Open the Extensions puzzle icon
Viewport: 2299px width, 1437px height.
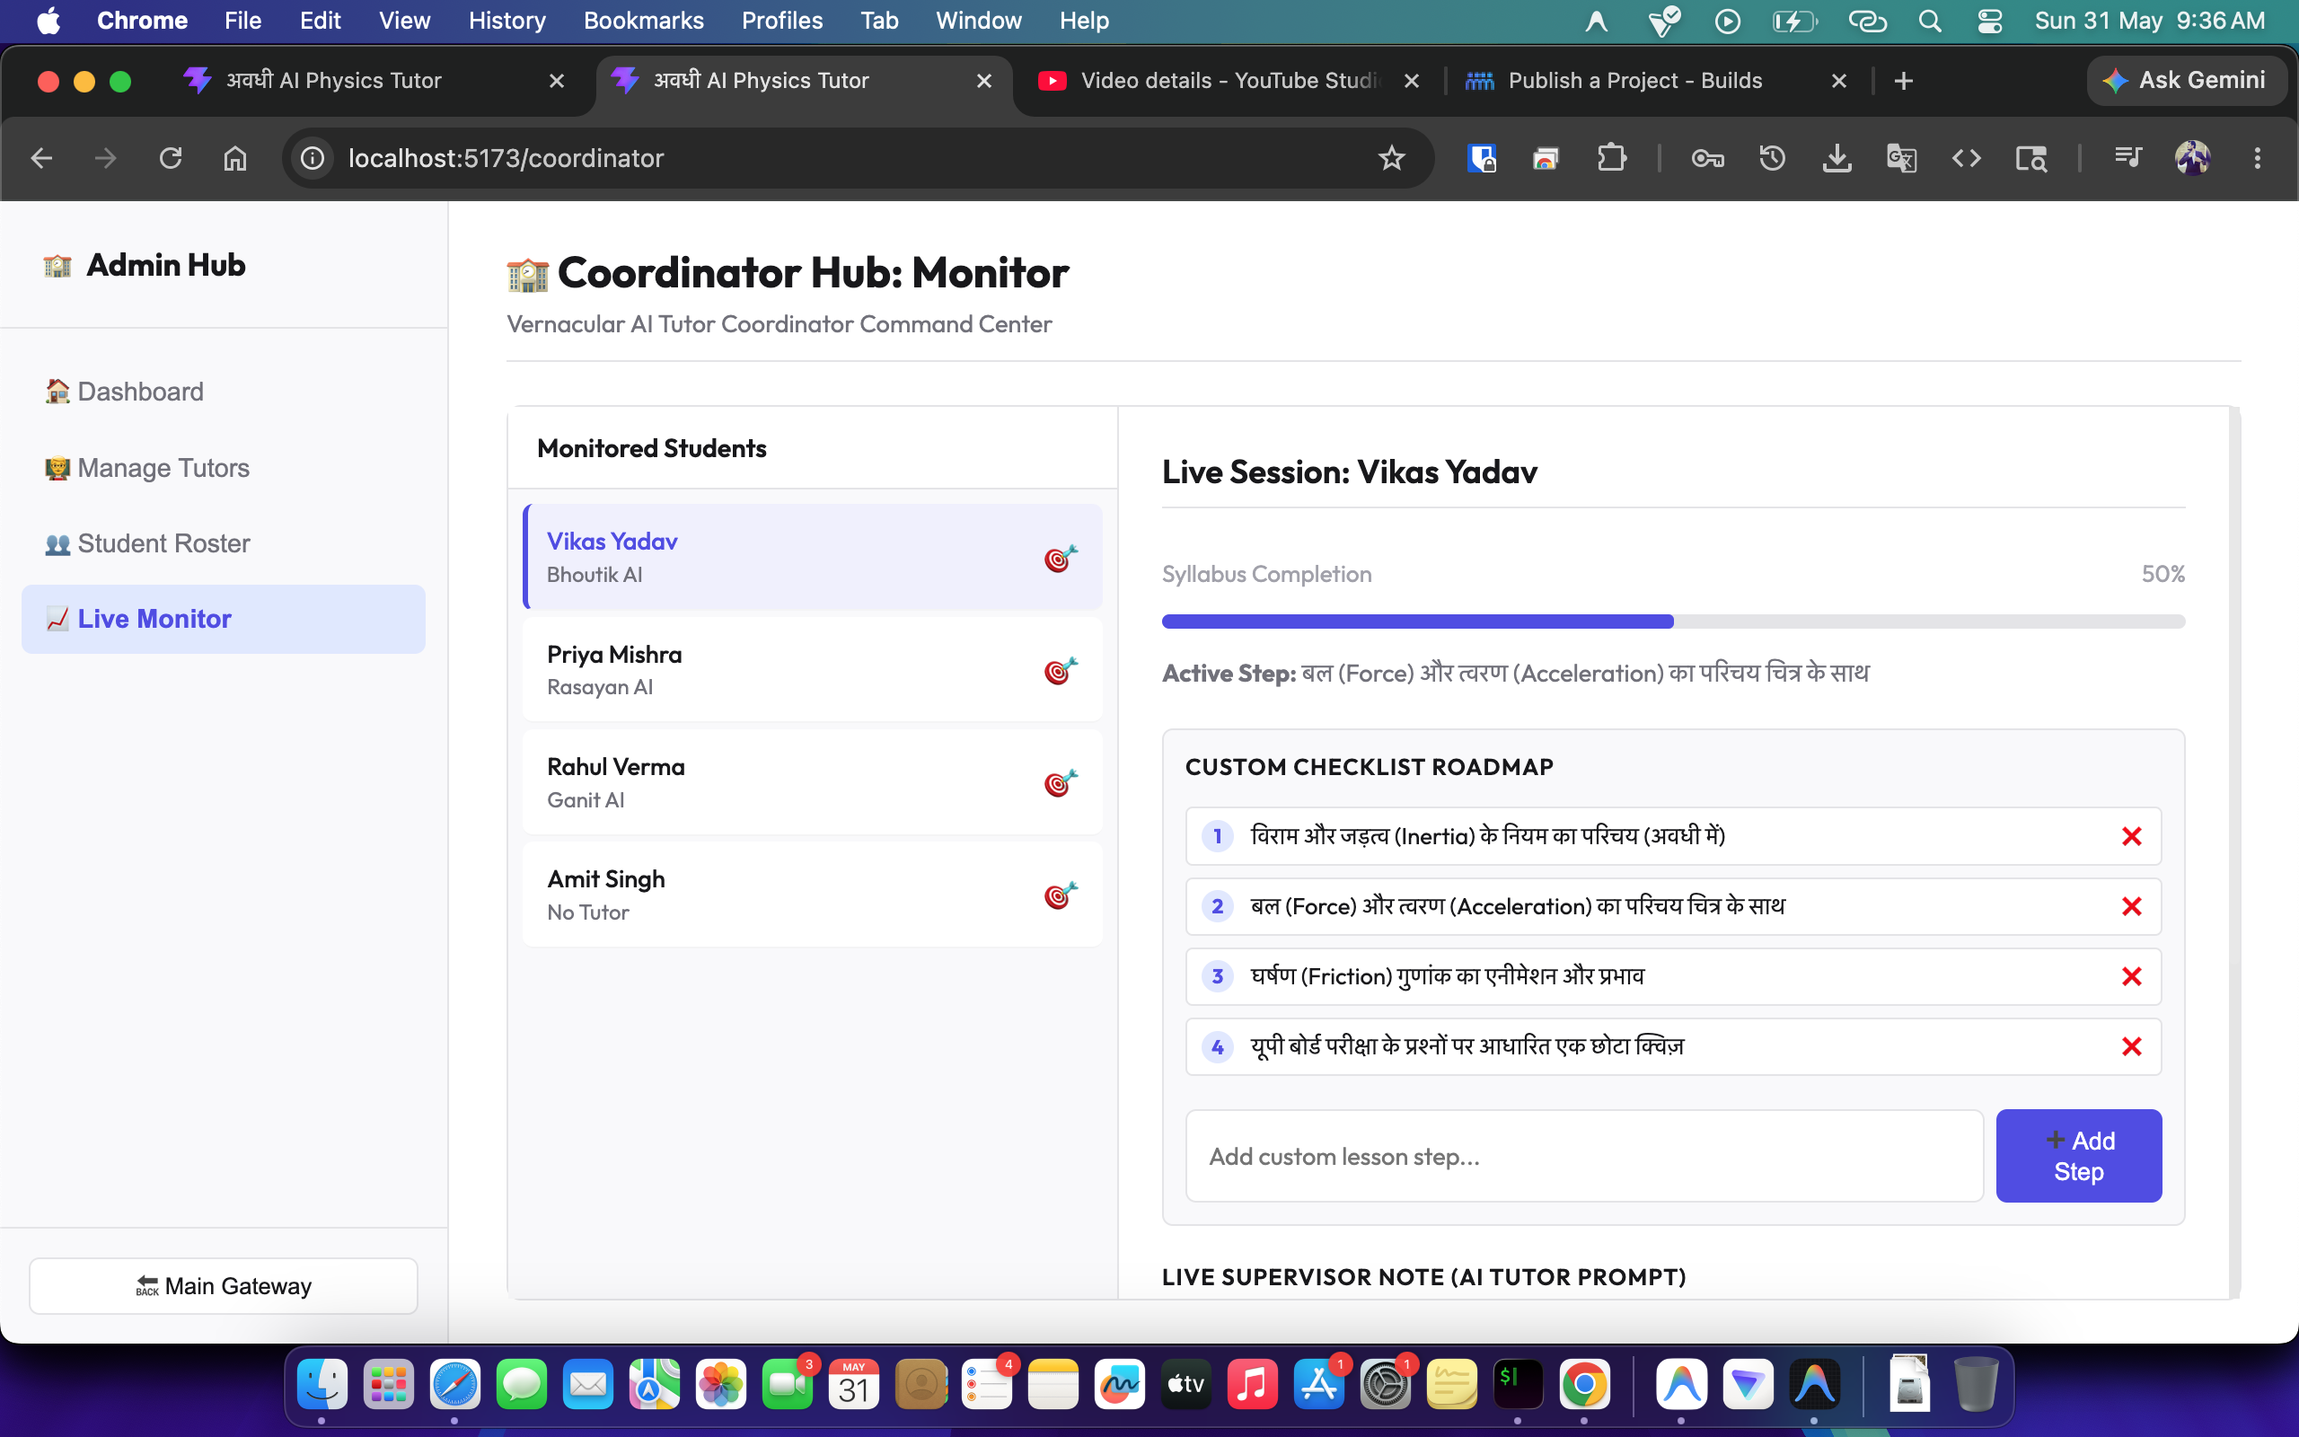coord(1611,158)
